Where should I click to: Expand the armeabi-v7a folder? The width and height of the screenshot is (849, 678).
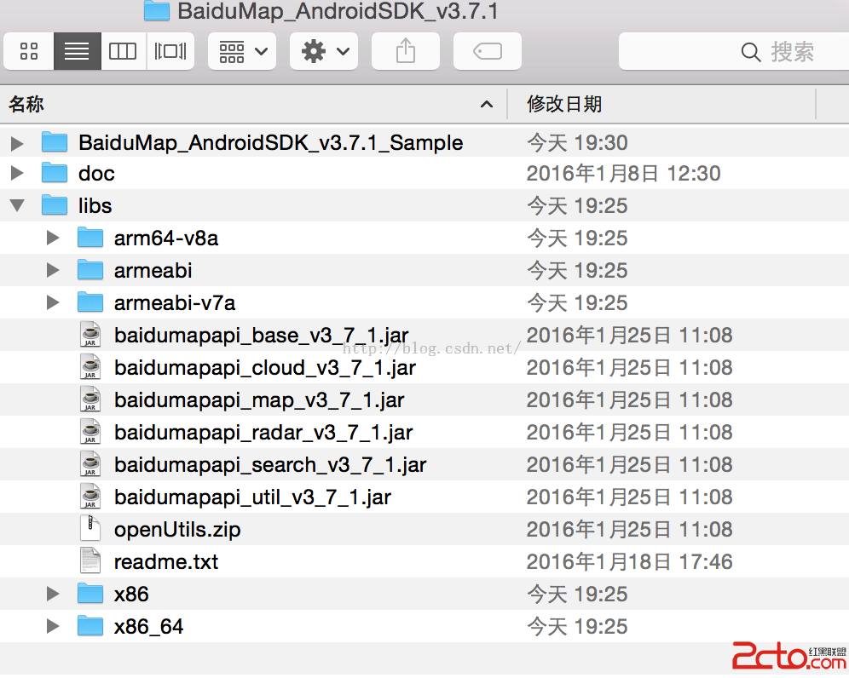(53, 302)
